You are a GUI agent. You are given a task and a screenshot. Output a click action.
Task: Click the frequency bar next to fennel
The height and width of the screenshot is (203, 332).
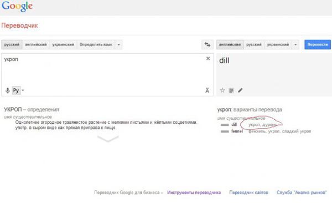point(225,131)
